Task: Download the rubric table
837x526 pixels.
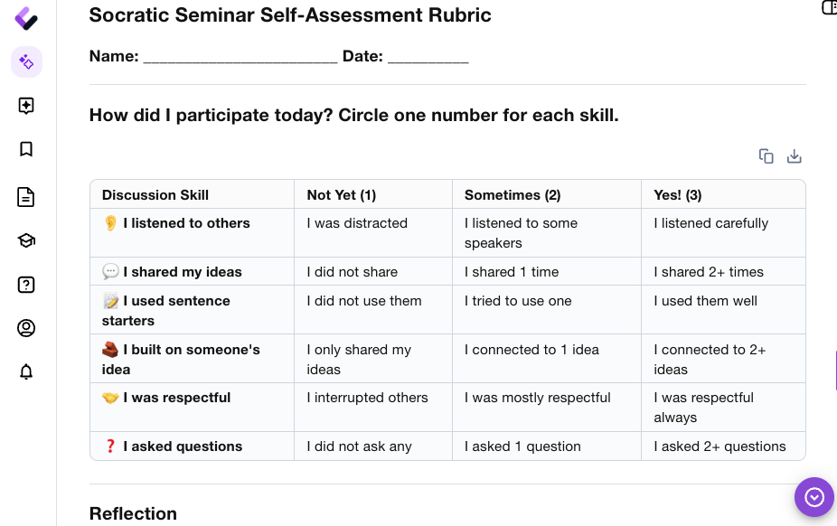Action: 795,156
